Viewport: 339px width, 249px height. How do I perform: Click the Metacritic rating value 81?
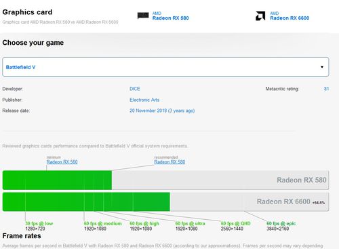pos(326,89)
